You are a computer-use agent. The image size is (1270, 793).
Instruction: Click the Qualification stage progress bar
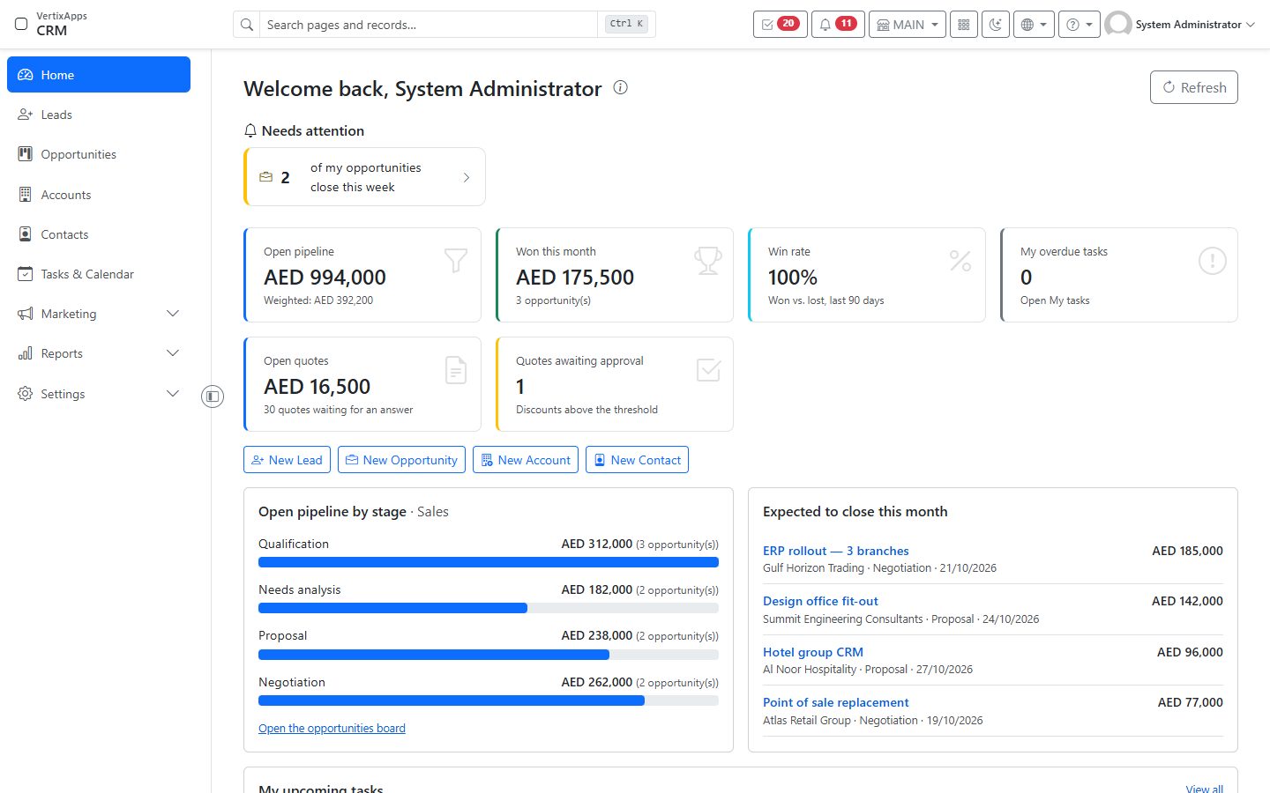[489, 562]
